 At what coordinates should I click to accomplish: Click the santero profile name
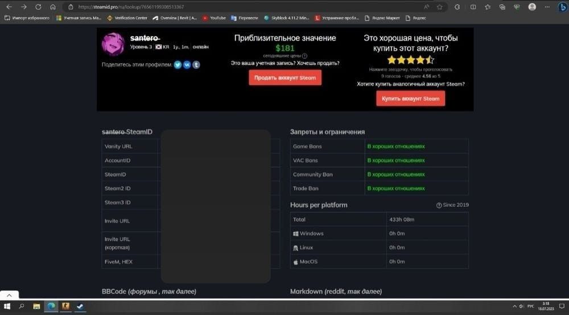[145, 38]
